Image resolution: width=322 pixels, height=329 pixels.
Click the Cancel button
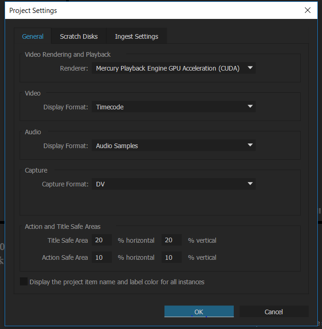[273, 312]
